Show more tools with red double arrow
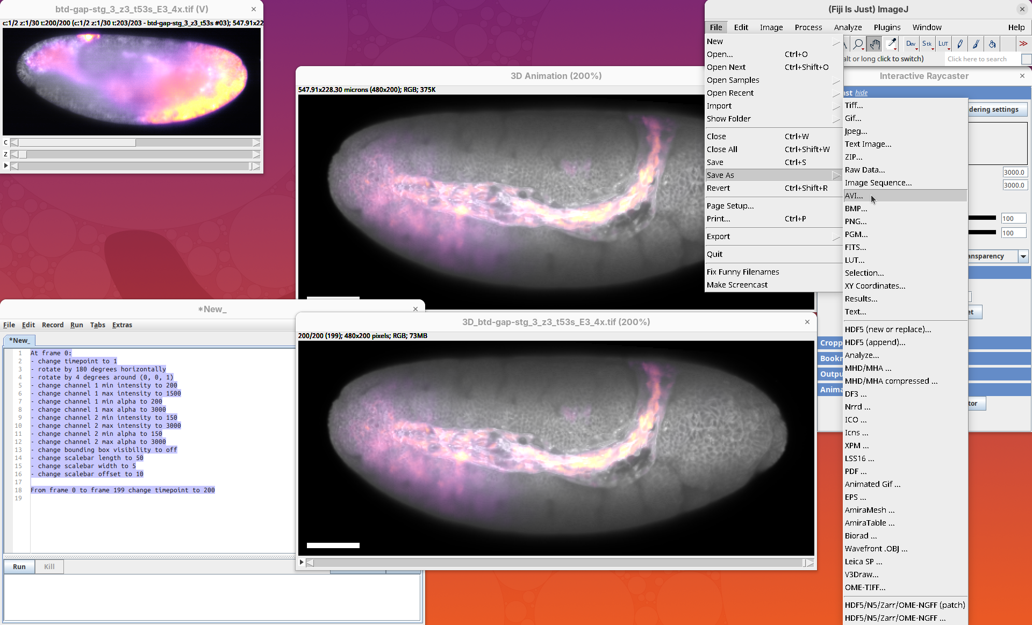The height and width of the screenshot is (625, 1032). (x=1023, y=44)
